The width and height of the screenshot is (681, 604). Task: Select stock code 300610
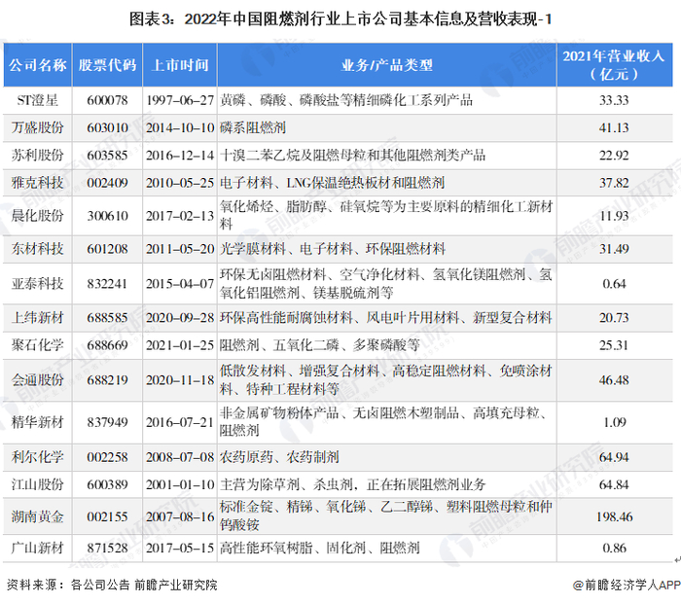(107, 216)
